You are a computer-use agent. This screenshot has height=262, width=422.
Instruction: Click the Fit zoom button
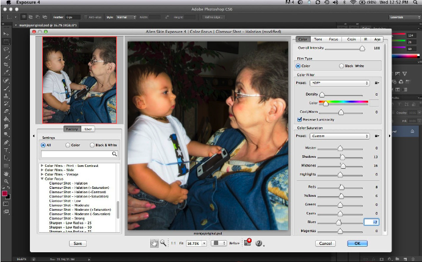(181, 243)
